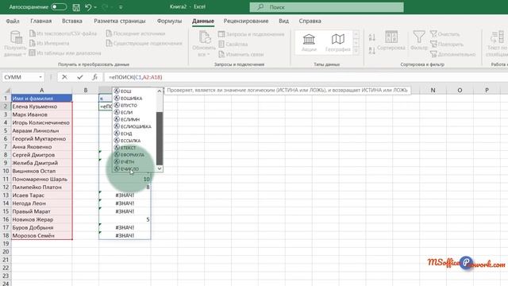Screen dimensions: 508x286
Task: Click the Сортировка icon
Action: click(391, 37)
